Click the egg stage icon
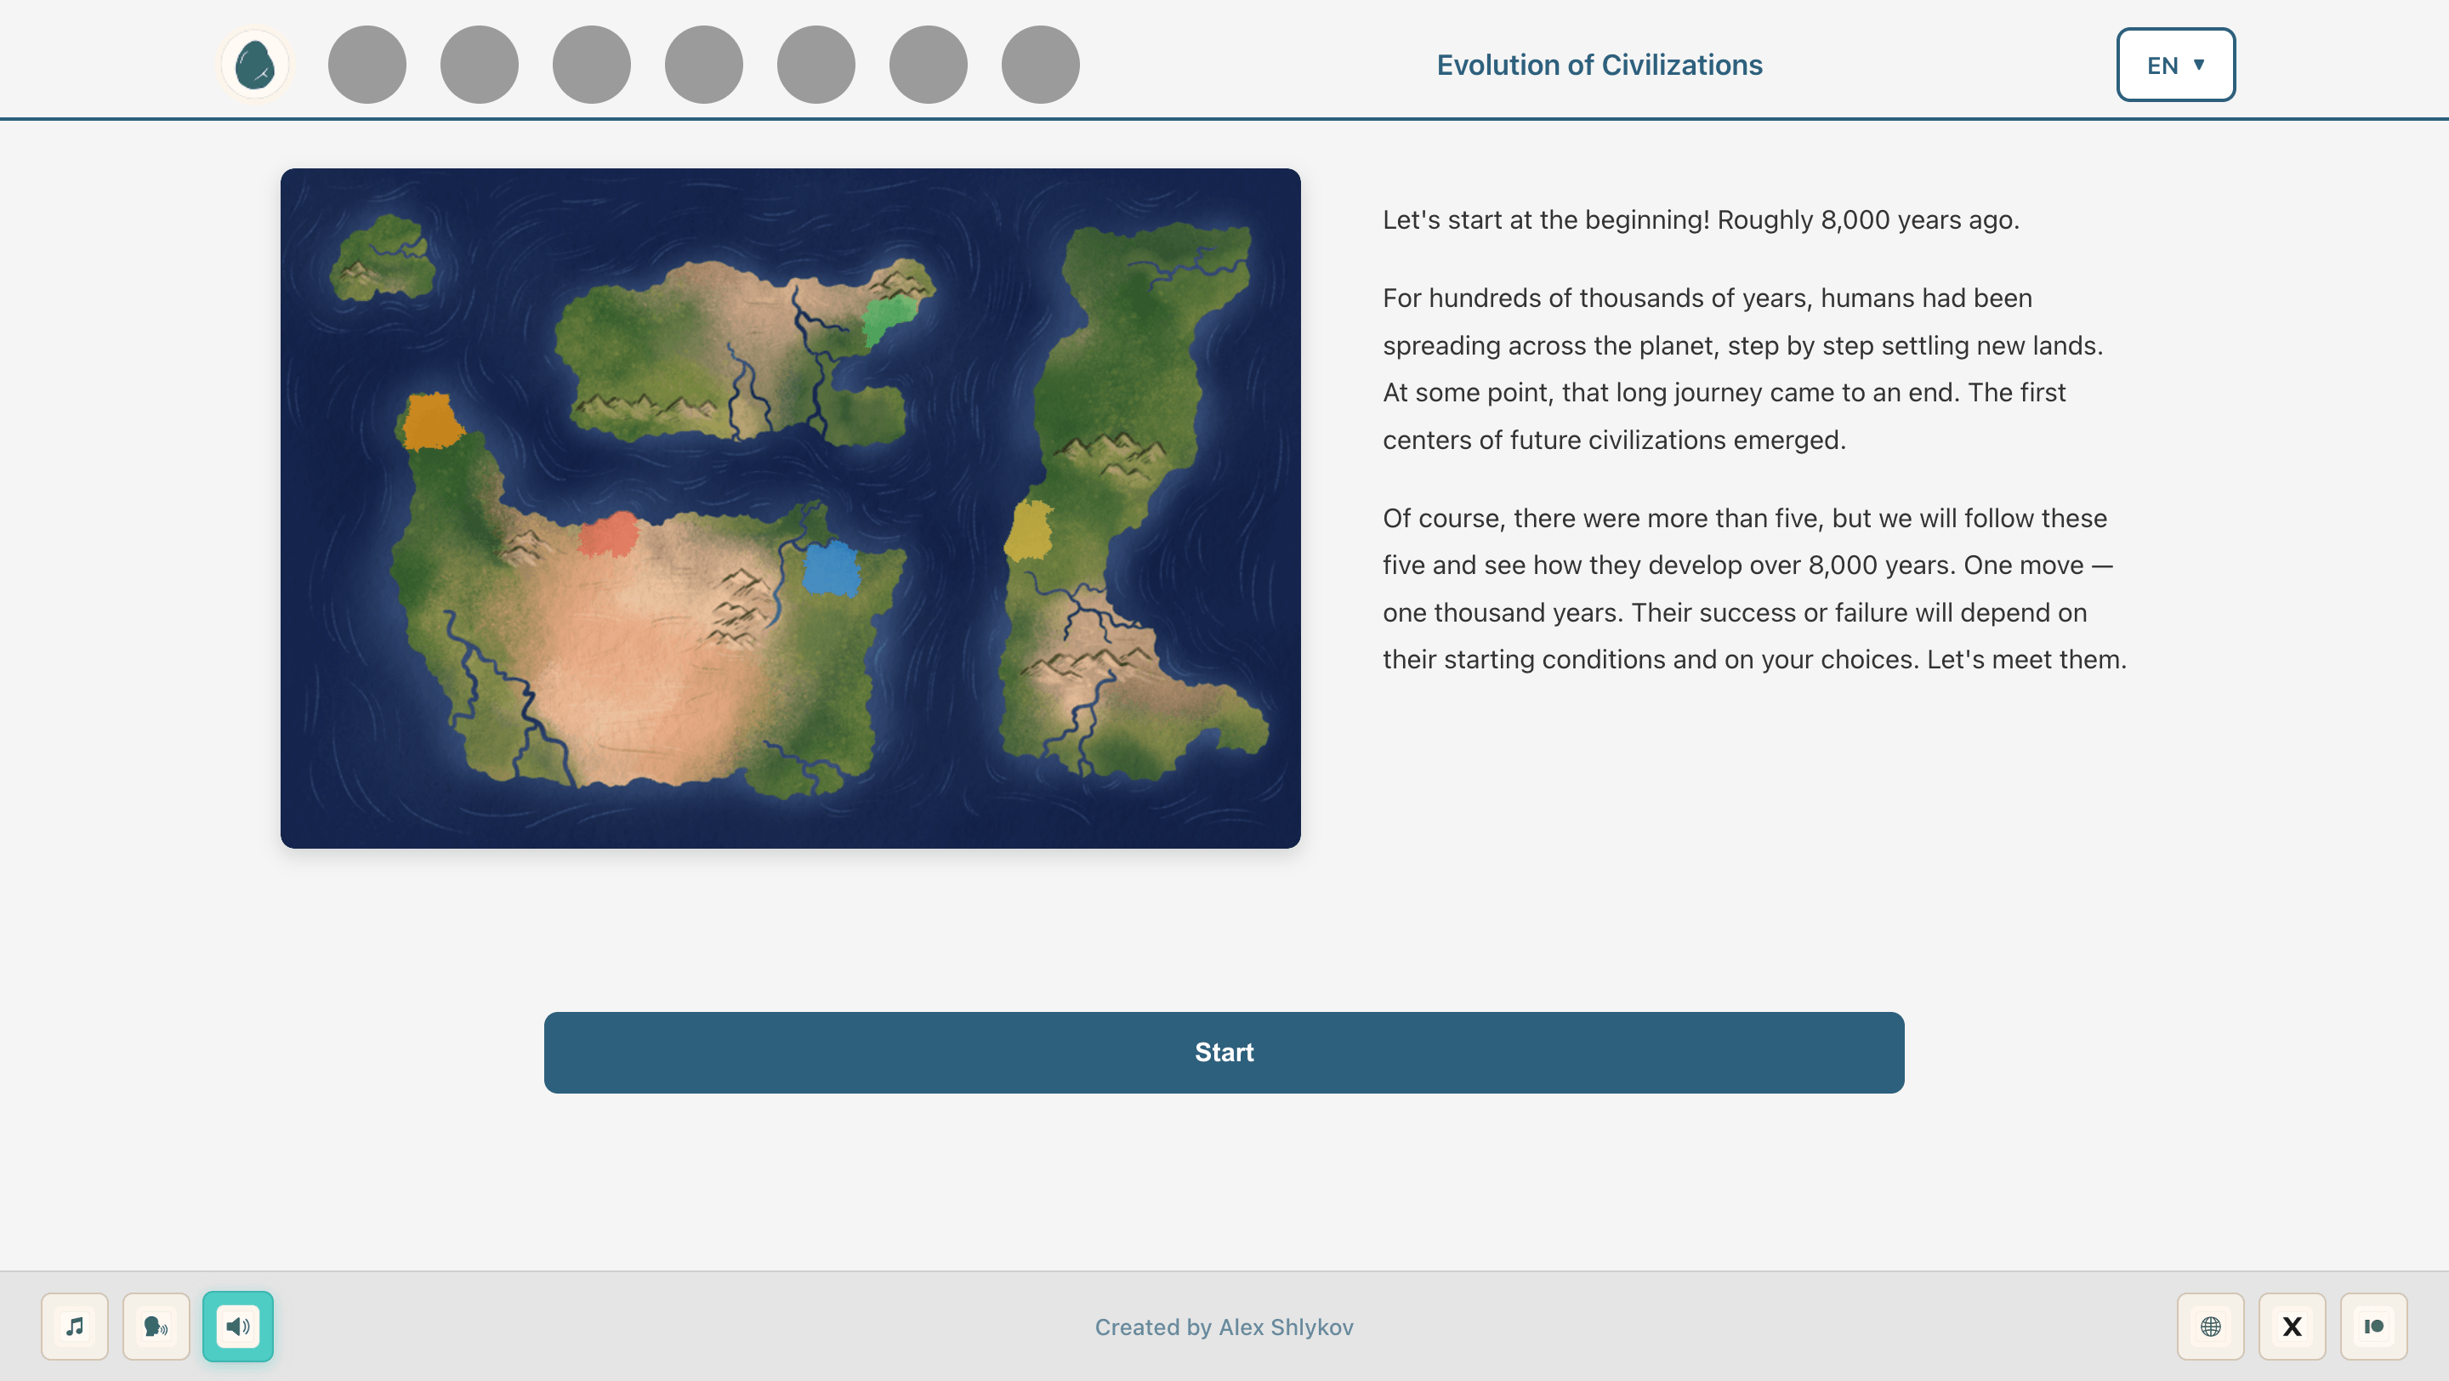Screen dimensions: 2449x1381 (255, 65)
